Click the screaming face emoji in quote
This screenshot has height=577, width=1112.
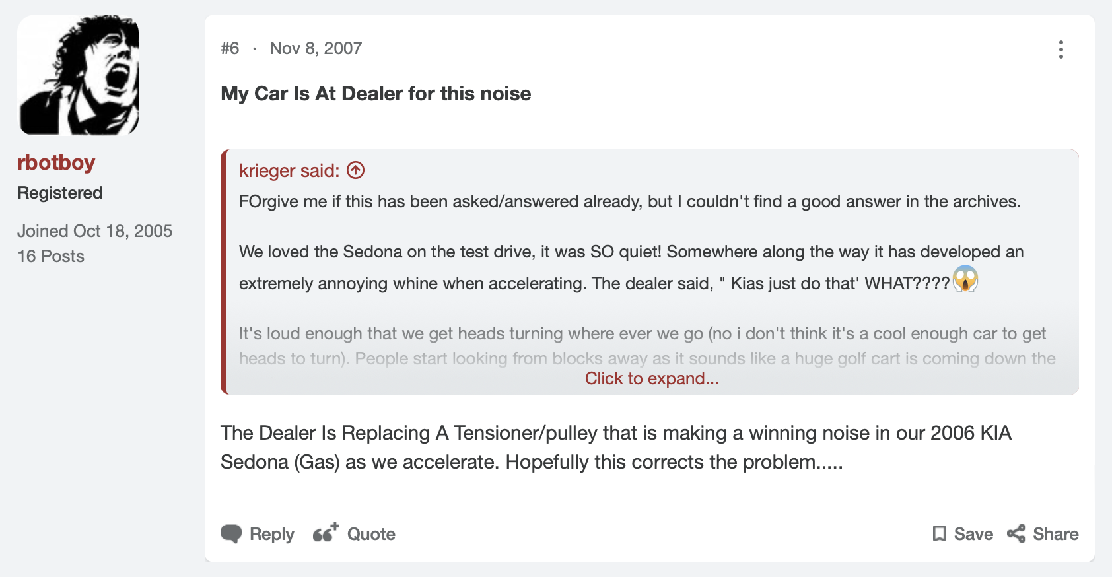pos(965,279)
